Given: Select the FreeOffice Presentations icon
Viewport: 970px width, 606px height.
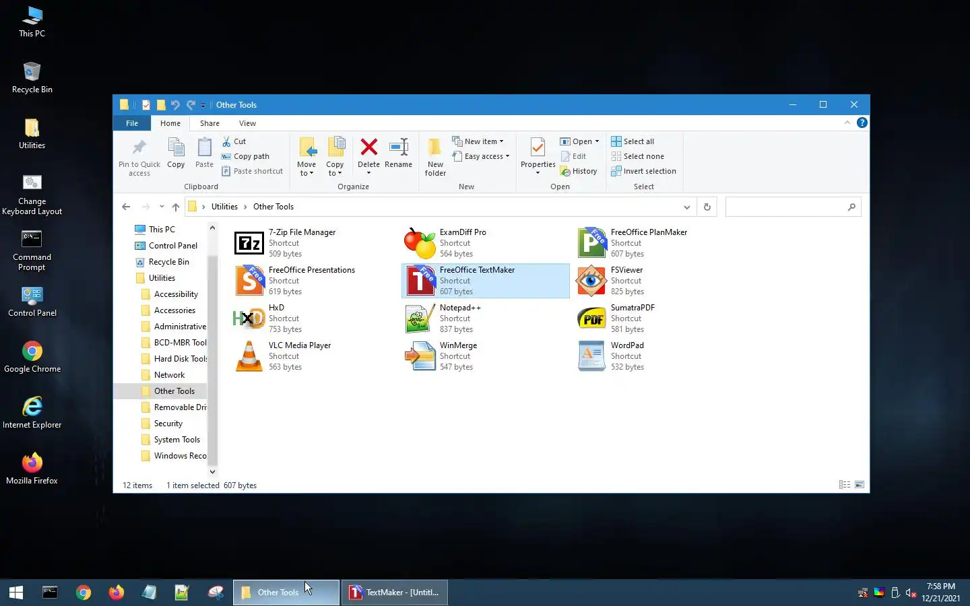Looking at the screenshot, I should 249,281.
